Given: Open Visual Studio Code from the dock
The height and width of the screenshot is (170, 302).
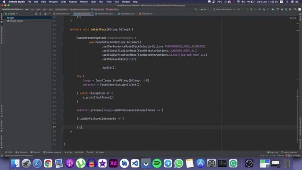Looking at the screenshot, I should pyautogui.click(x=135, y=163).
